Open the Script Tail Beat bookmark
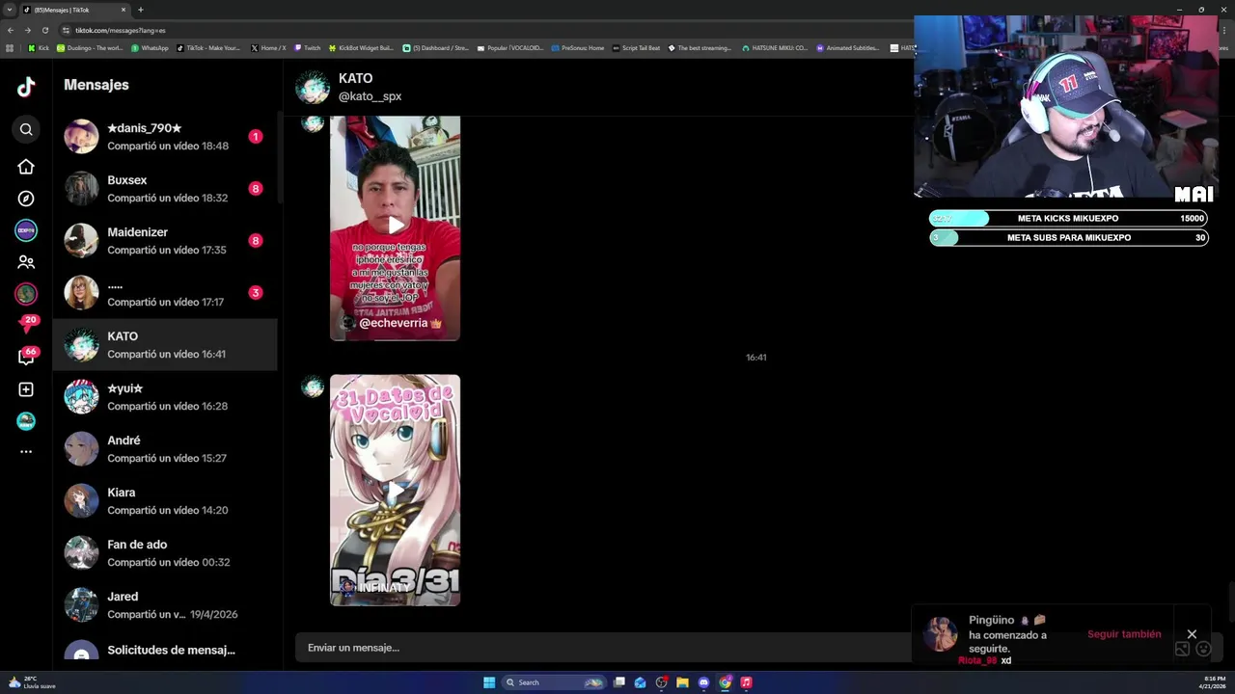Viewport: 1235px width, 694px height. pos(637,47)
